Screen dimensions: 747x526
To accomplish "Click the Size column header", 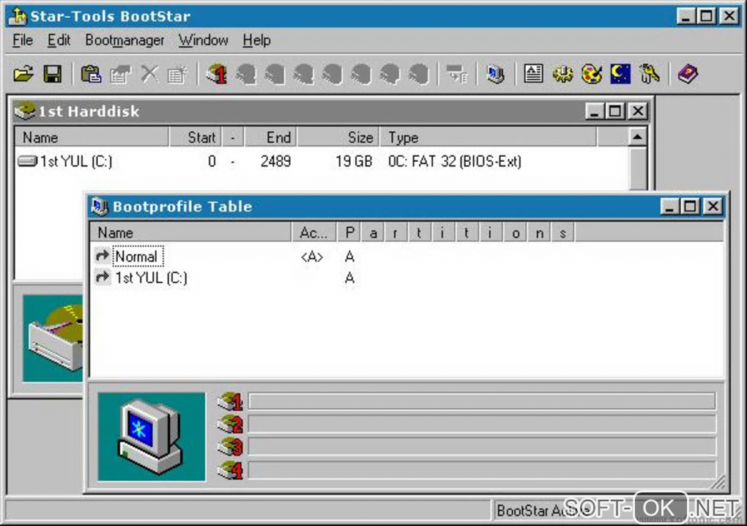I will (x=338, y=138).
